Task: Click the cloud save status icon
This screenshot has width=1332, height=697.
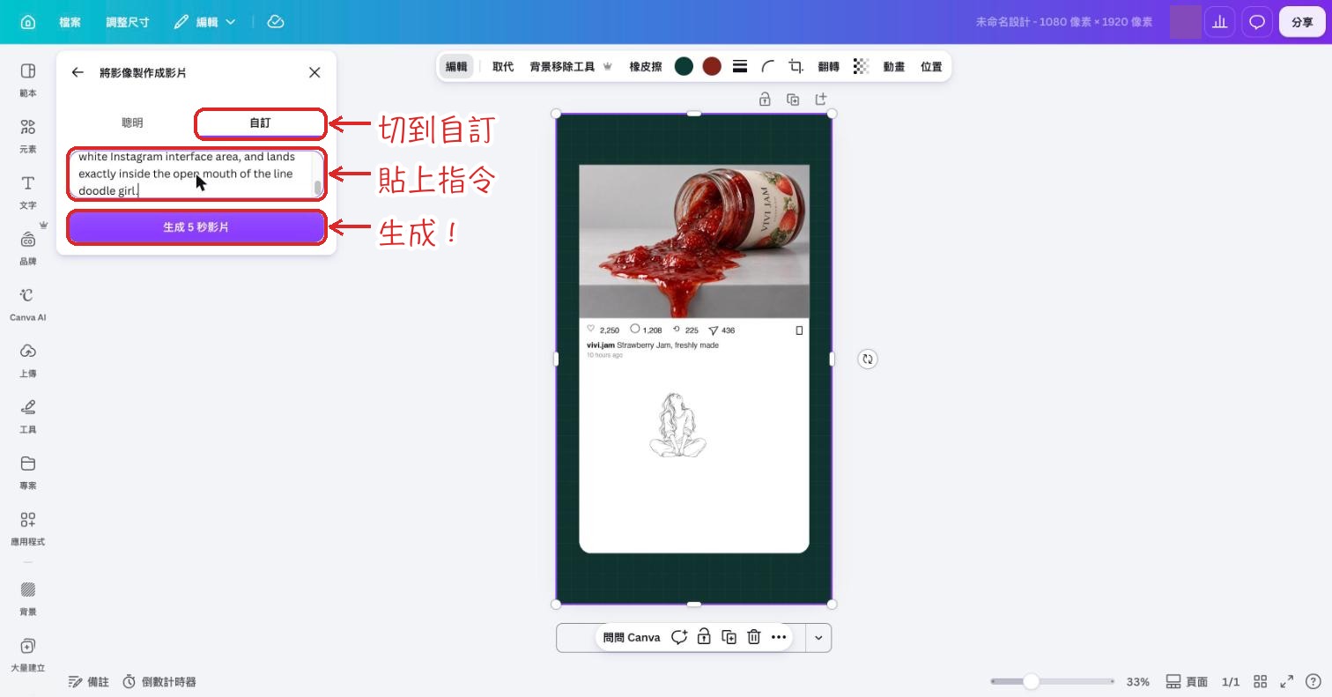Action: pyautogui.click(x=276, y=22)
